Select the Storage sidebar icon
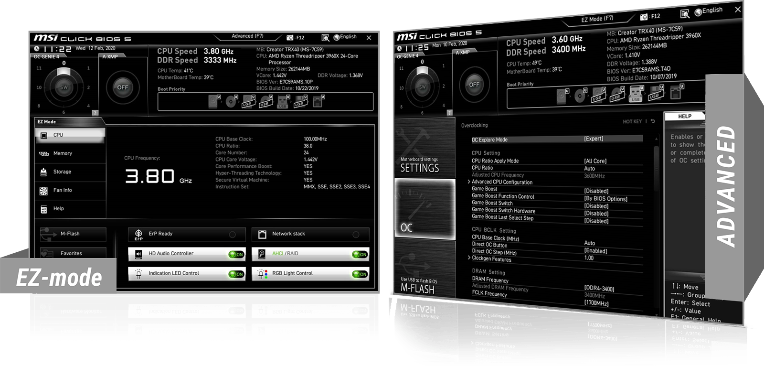 (x=44, y=172)
